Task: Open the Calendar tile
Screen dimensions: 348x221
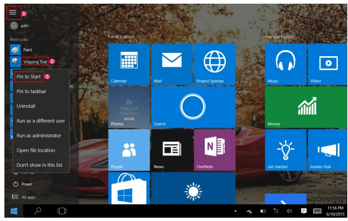Action: tap(129, 64)
